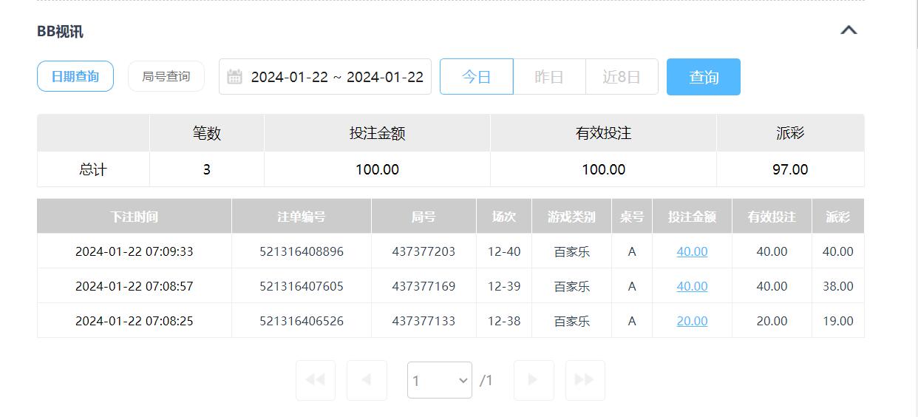Select the 今日 date range
Viewport: 918px width, 417px height.
[x=477, y=77]
